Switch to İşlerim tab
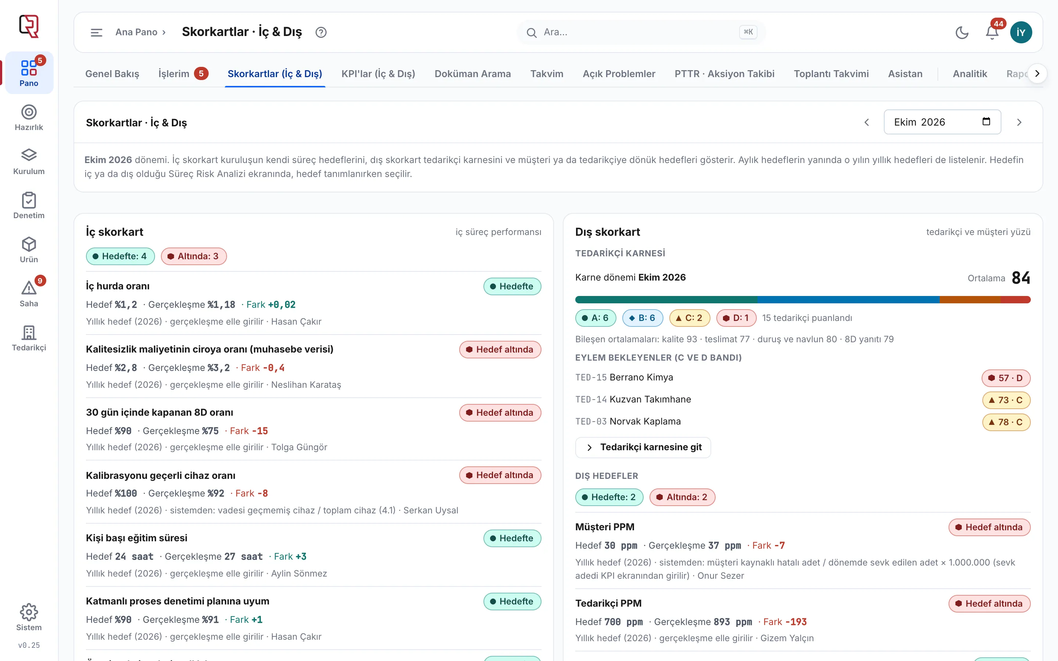Viewport: 1058px width, 661px height. point(183,74)
